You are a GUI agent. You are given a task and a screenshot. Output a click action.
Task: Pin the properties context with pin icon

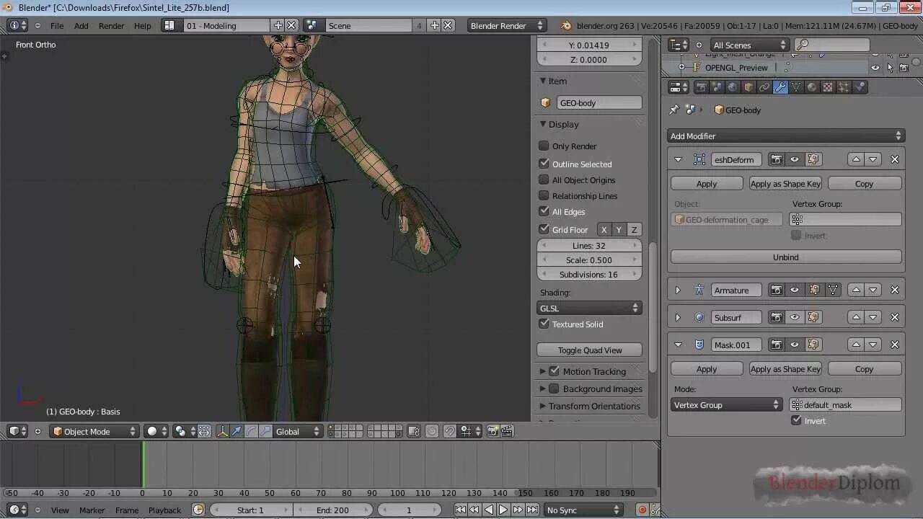click(x=674, y=110)
